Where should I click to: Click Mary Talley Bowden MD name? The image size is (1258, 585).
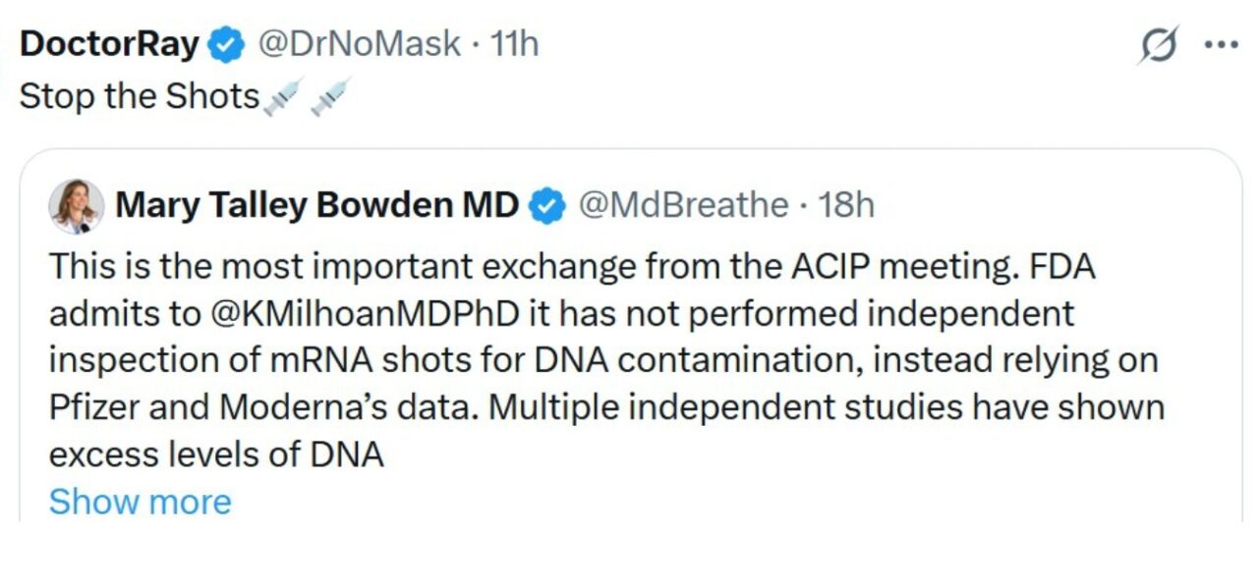(316, 205)
